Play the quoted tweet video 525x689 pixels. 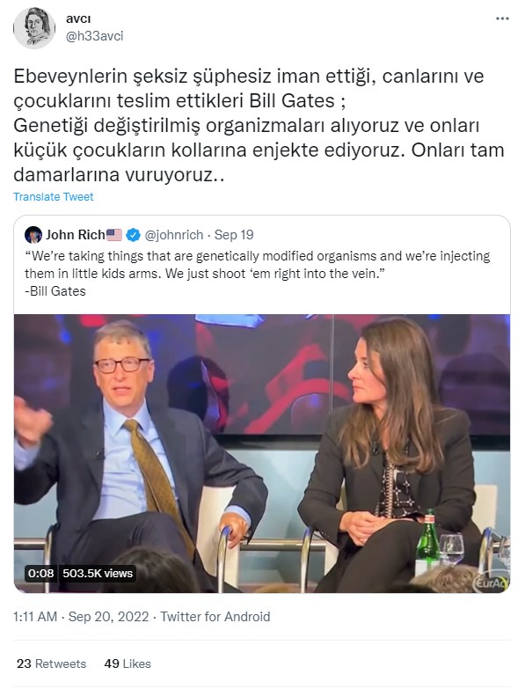pos(262,453)
